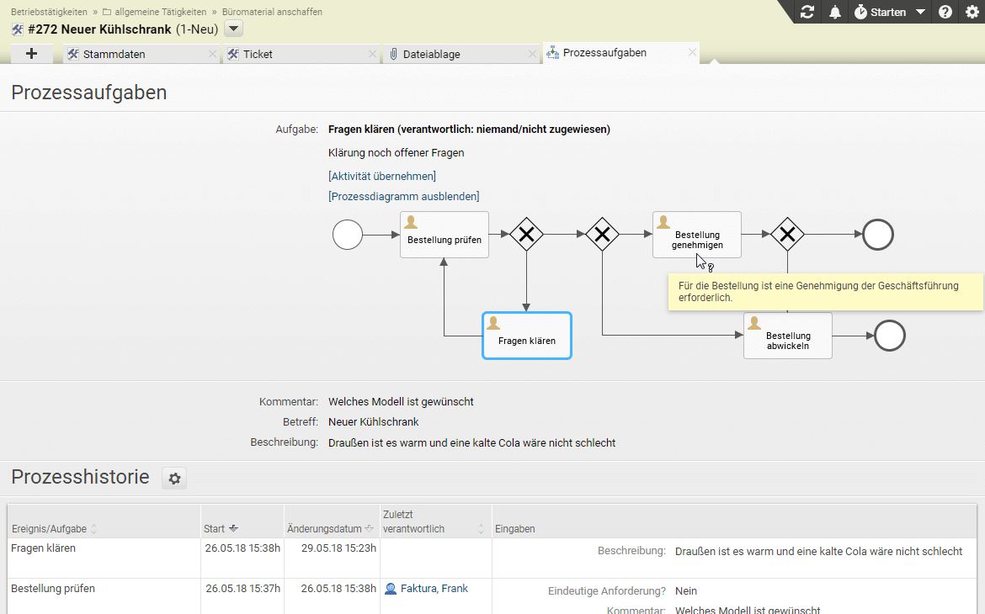Sort by Änderungsdatum column
The height and width of the screenshot is (614, 985).
click(x=330, y=528)
